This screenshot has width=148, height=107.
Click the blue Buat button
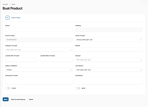pos(5,99)
